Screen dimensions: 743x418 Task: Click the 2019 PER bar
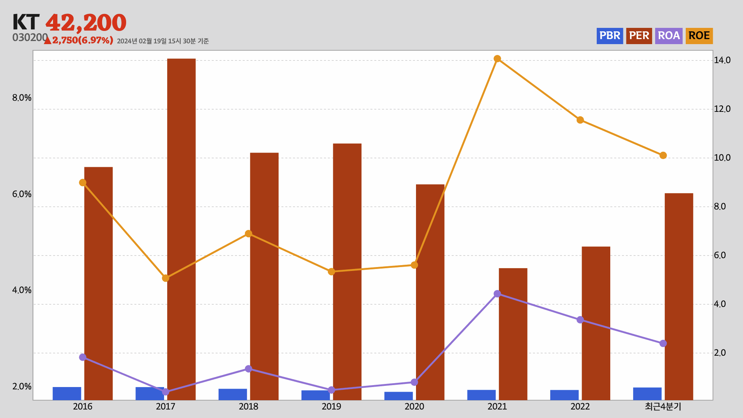pos(347,272)
